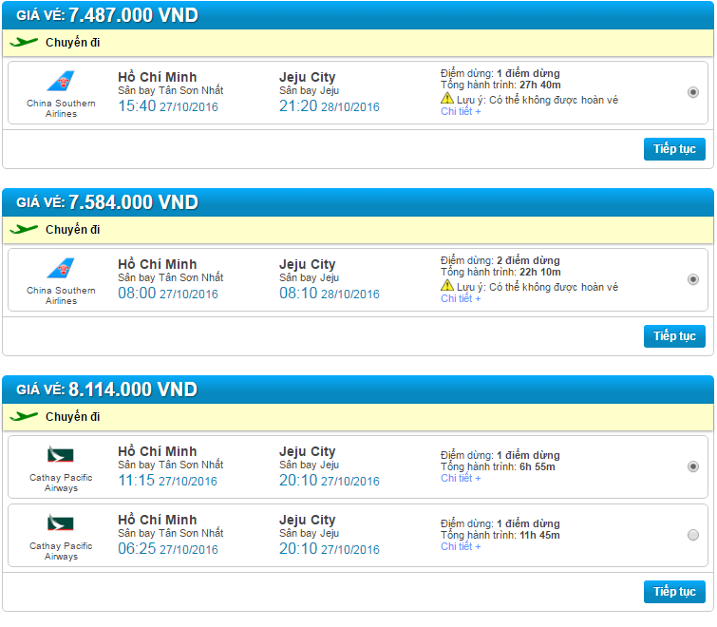Click the China Southern logo on 15:40 flight
This screenshot has height=627, width=717.
point(61,82)
